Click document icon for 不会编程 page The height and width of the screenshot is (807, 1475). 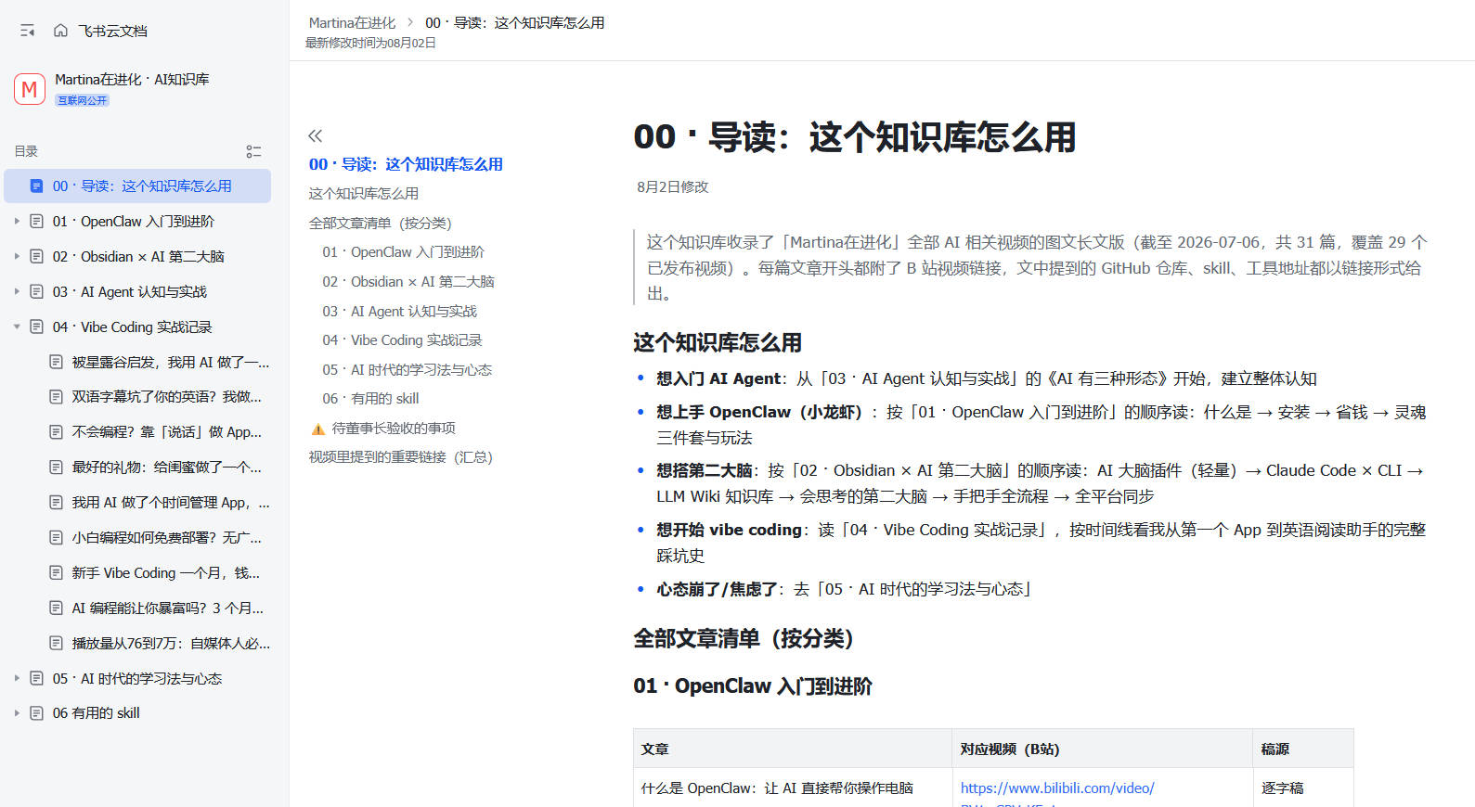[56, 432]
